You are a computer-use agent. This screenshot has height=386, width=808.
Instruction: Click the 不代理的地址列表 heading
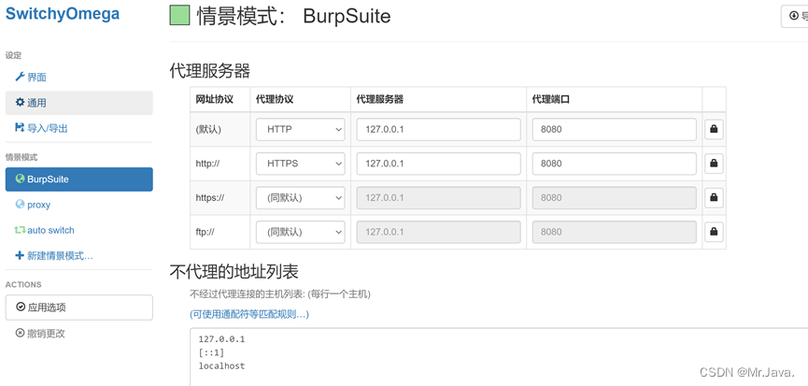(x=234, y=272)
